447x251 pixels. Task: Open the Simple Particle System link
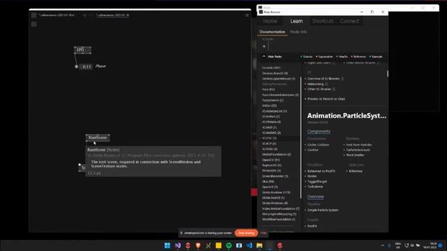323,210
